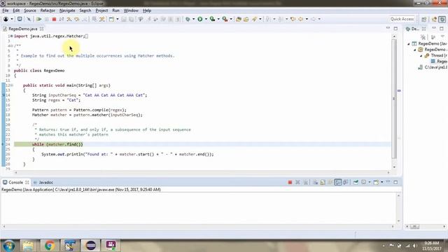The image size is (448, 252).
Task: Click the Quick Access search field
Action: [402, 19]
